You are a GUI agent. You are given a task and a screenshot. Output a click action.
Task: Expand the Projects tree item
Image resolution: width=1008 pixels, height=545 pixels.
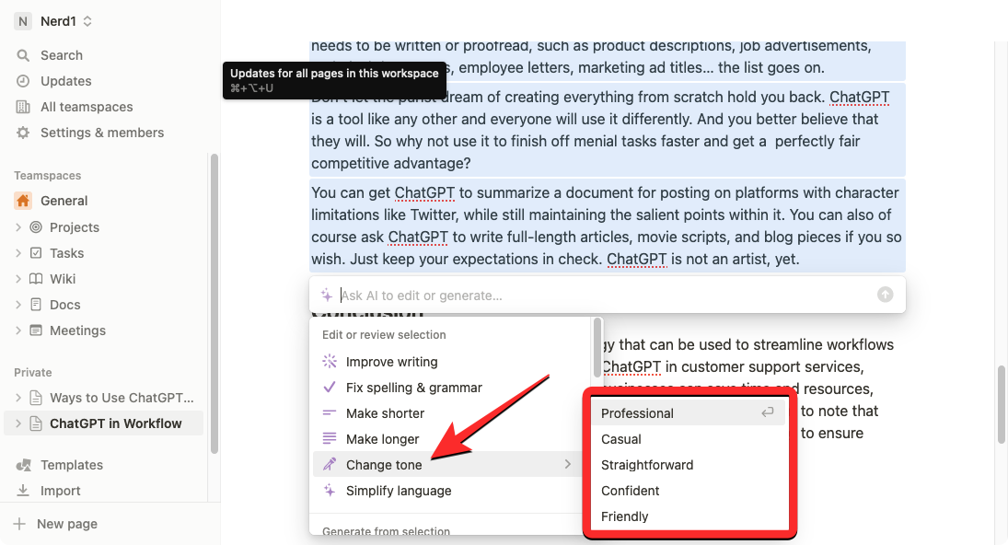coord(18,226)
